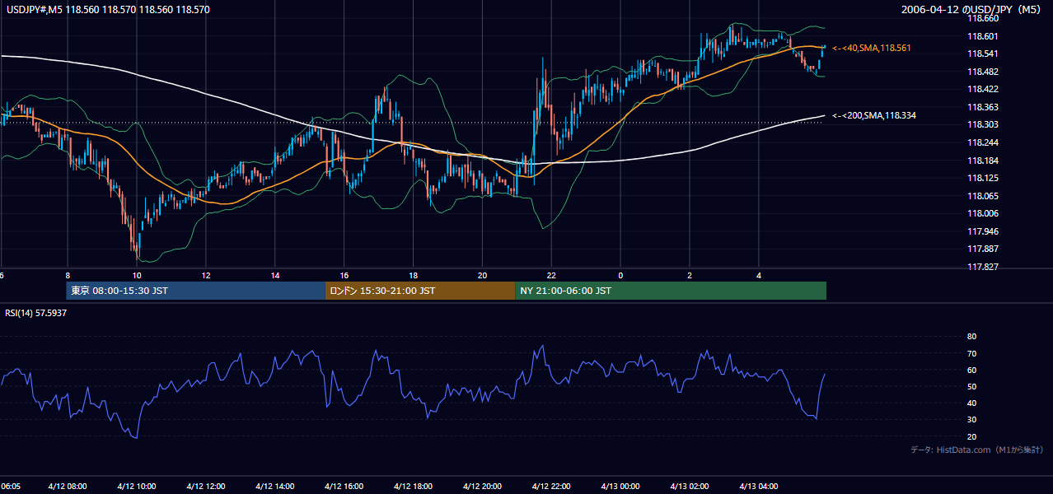Click RSI scale value 30
This screenshot has height=494, width=1053.
(x=971, y=420)
